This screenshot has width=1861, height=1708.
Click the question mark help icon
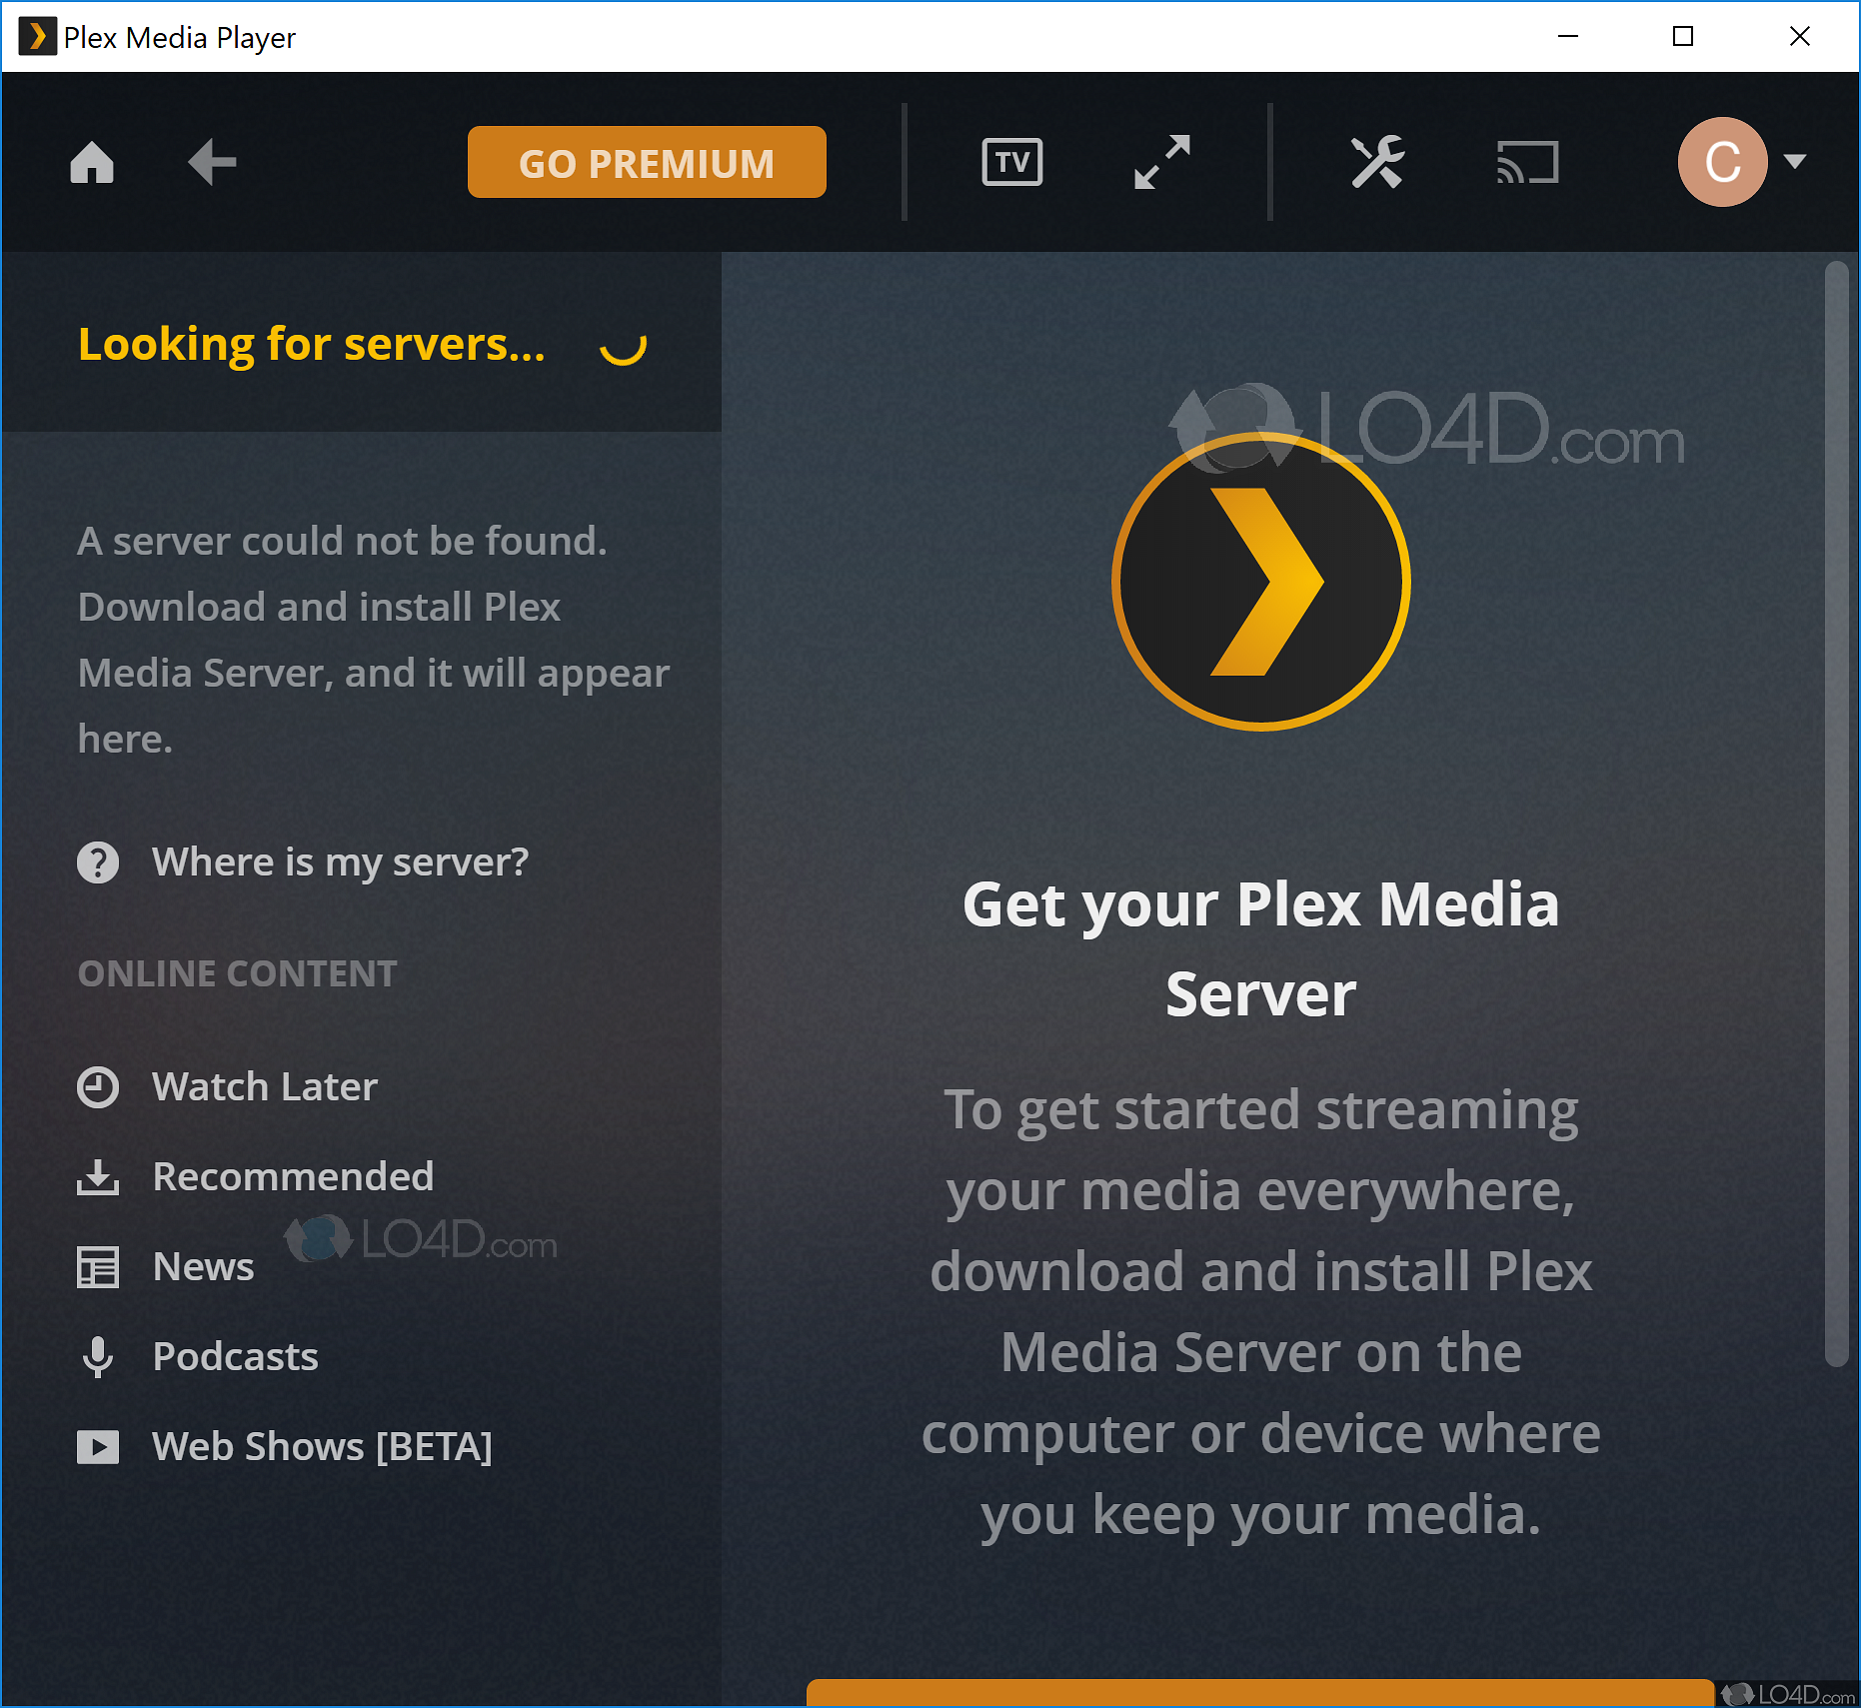[x=98, y=862]
